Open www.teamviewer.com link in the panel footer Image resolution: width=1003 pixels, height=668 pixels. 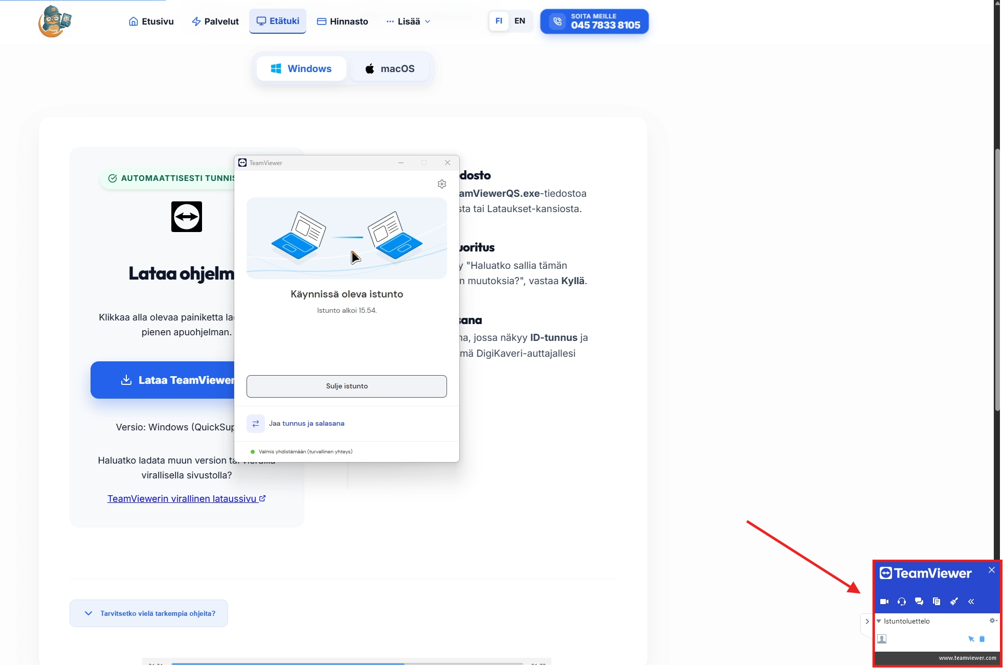pos(967,658)
